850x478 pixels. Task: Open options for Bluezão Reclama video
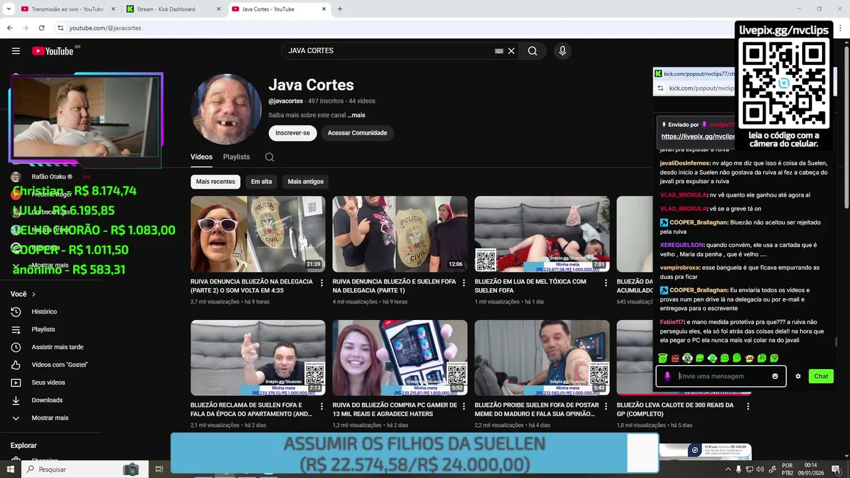[322, 406]
